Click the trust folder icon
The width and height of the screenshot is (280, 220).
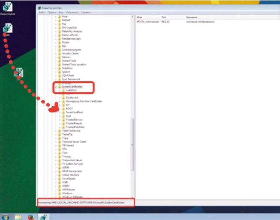63,116
